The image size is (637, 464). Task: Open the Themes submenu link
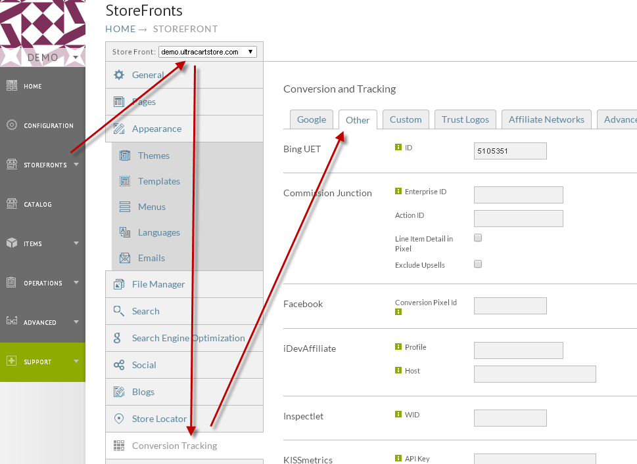click(x=154, y=156)
